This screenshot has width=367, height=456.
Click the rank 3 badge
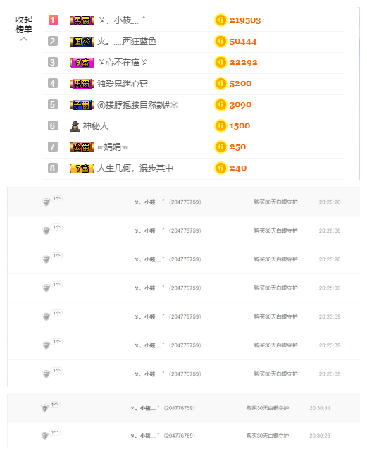click(x=53, y=62)
